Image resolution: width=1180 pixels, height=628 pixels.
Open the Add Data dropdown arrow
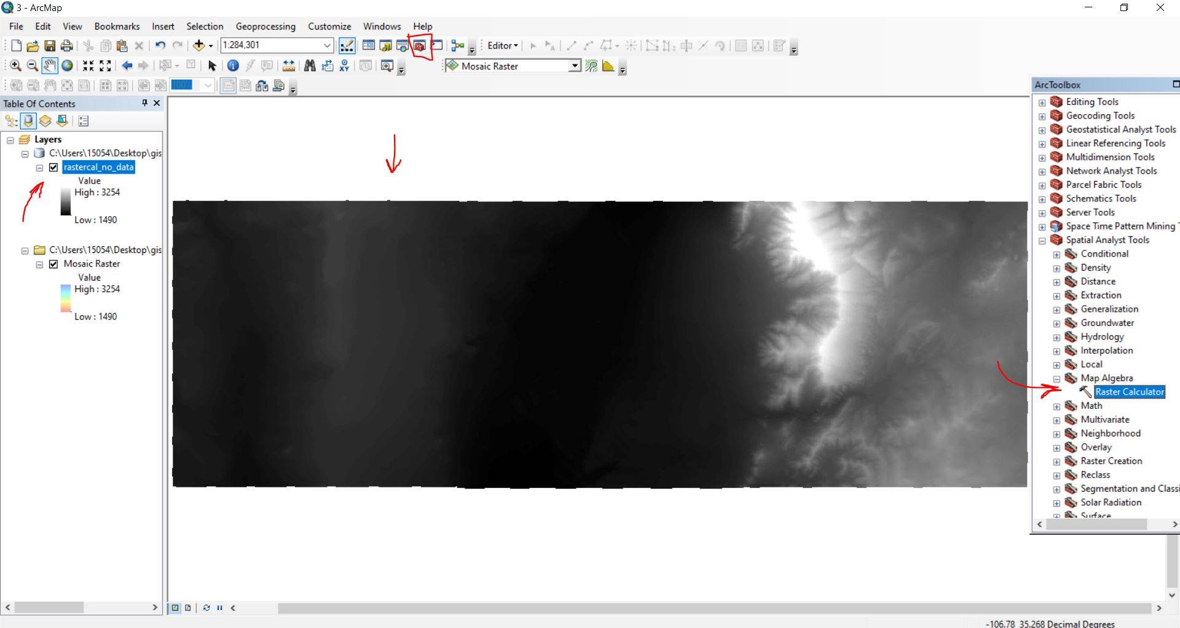(211, 45)
